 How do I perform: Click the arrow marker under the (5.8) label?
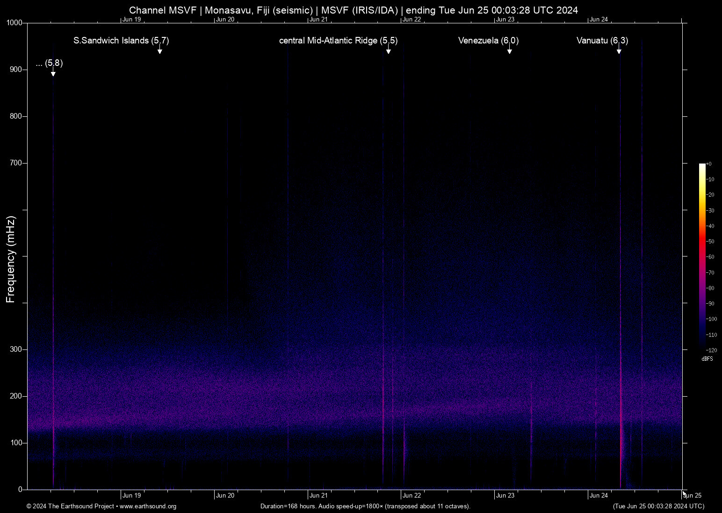(53, 73)
